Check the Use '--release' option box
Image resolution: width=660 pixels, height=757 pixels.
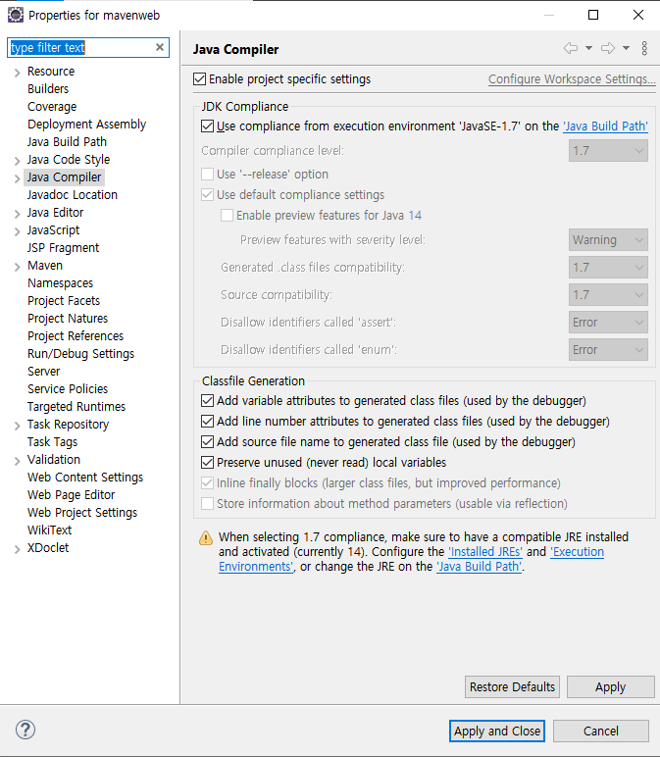click(207, 174)
